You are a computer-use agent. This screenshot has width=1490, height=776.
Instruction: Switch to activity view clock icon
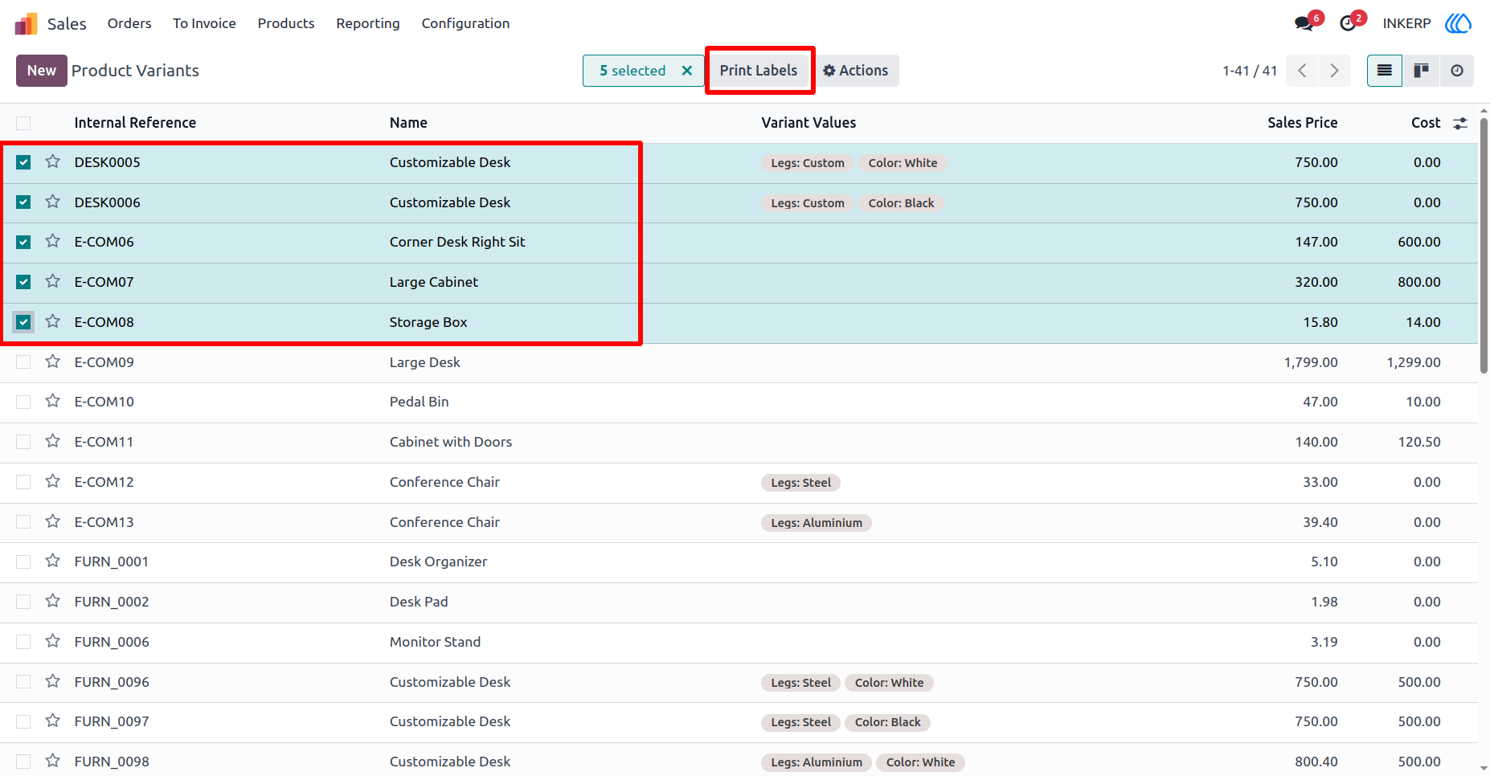point(1456,71)
